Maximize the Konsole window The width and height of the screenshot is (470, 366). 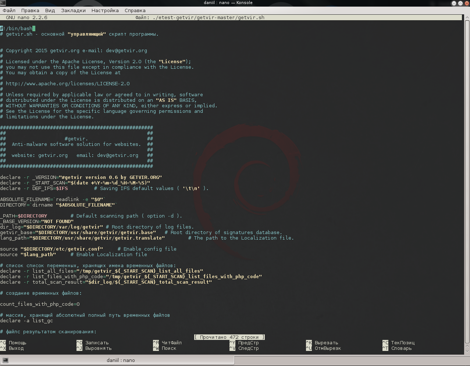pos(460,3)
